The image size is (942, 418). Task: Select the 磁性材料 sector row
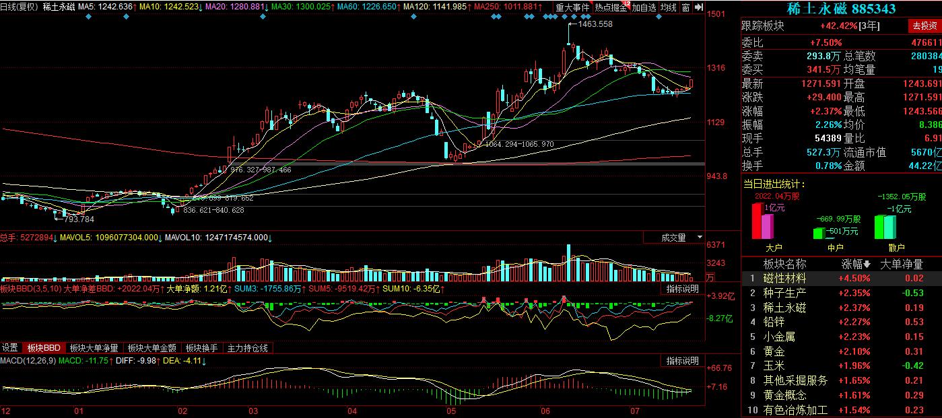[x=784, y=278]
